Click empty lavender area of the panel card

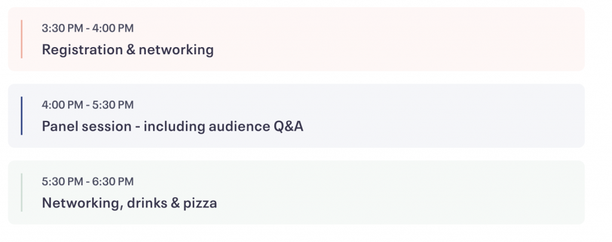441,116
